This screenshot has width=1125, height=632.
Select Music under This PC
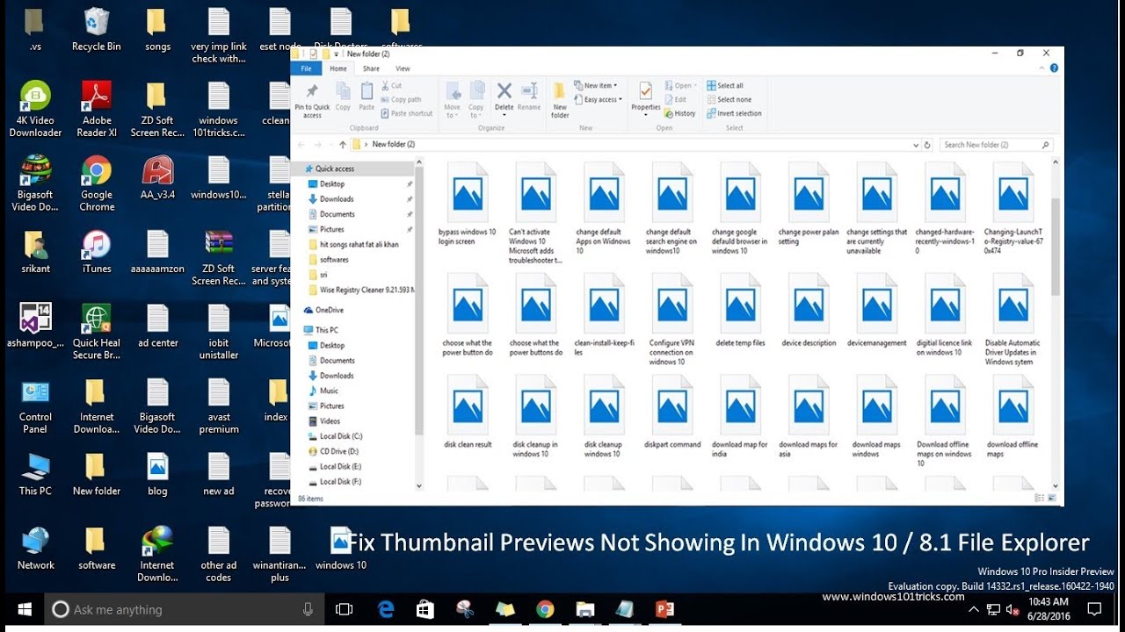click(329, 391)
